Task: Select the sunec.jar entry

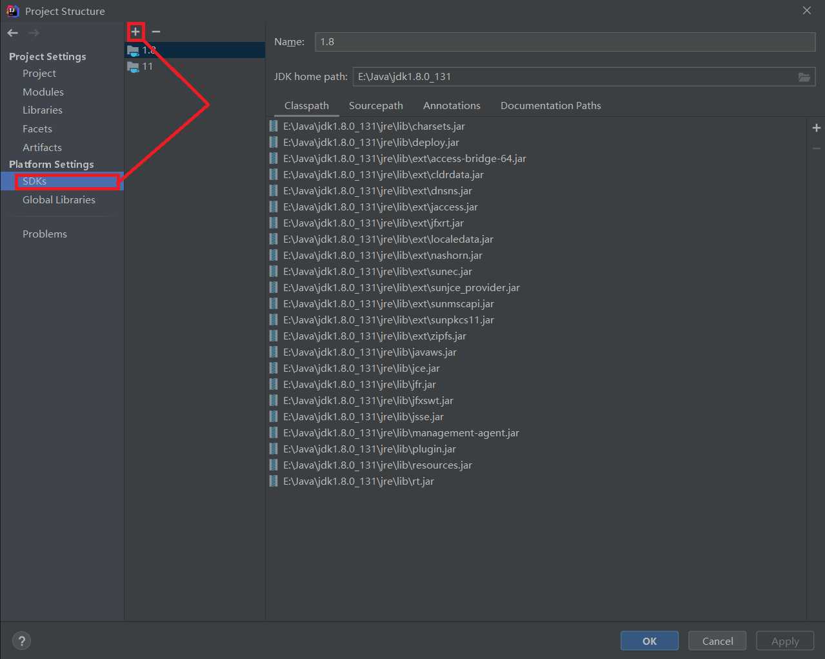Action: click(x=536, y=272)
